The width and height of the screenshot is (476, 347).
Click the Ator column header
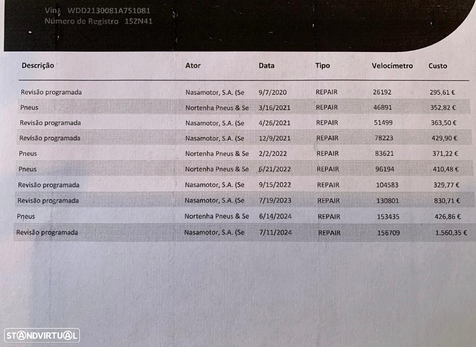193,65
